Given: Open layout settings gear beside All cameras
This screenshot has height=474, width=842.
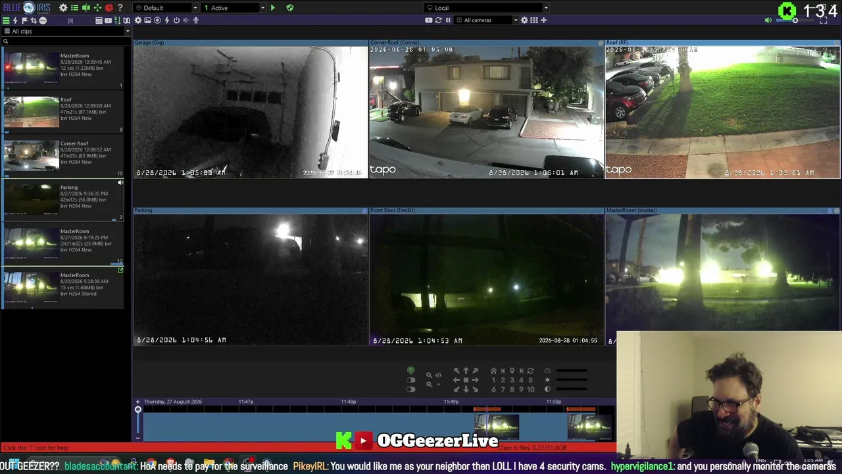Looking at the screenshot, I should [524, 20].
